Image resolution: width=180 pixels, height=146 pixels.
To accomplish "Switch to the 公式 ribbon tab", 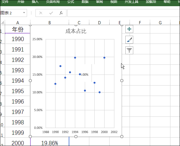I will [x=71, y=2].
